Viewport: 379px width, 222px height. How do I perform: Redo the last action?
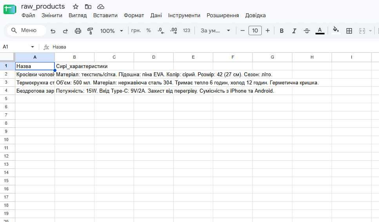click(x=65, y=31)
